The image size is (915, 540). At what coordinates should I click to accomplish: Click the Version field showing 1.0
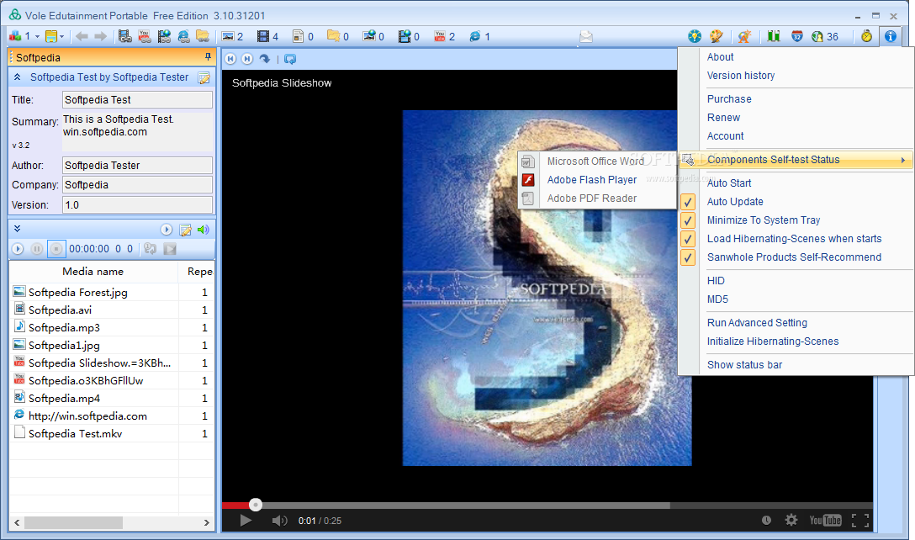click(137, 205)
